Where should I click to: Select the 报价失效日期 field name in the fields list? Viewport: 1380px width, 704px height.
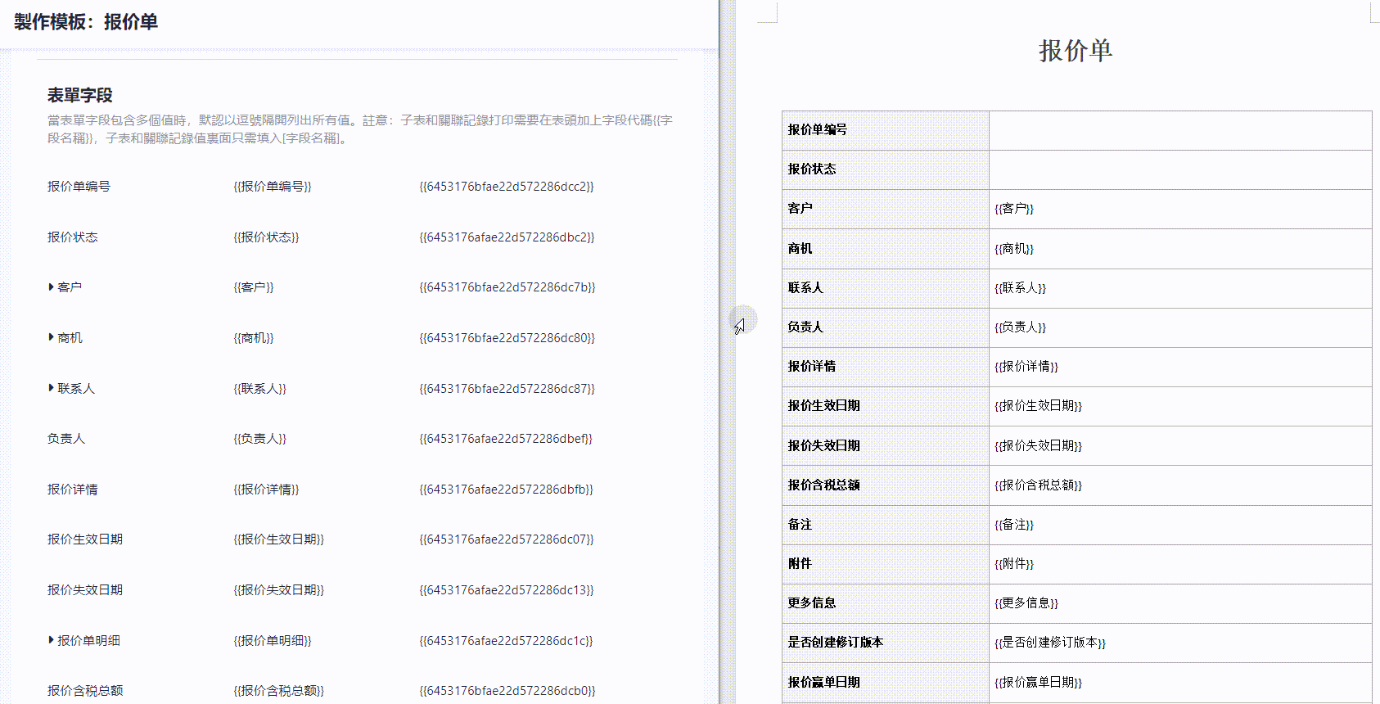pos(85,590)
